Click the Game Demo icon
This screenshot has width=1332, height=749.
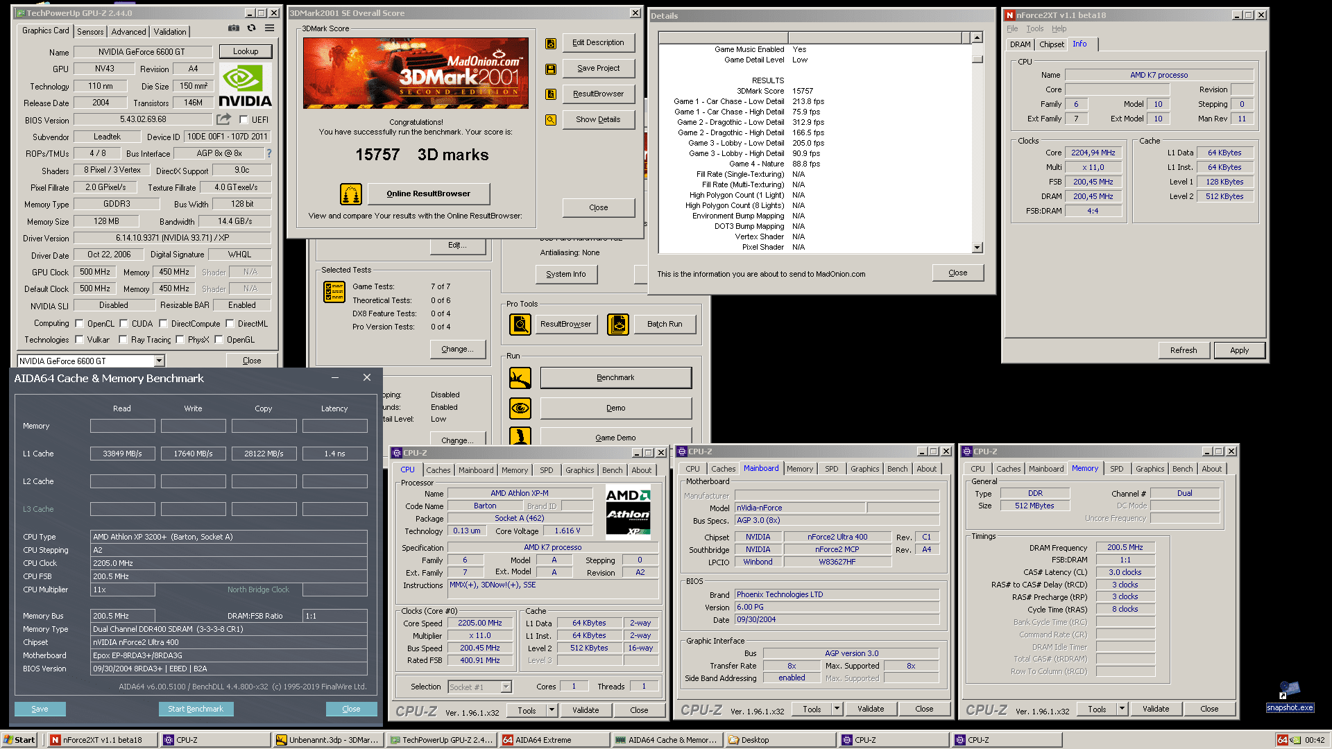point(520,436)
